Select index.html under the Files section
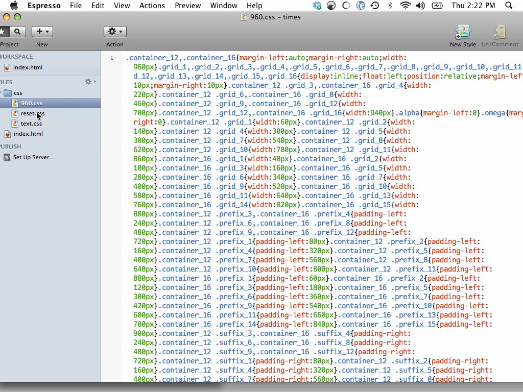This screenshot has height=392, width=523. [x=28, y=134]
